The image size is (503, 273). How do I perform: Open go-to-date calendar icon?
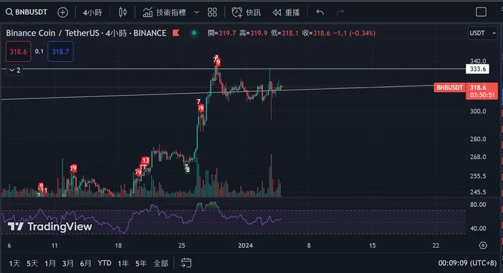point(186,263)
